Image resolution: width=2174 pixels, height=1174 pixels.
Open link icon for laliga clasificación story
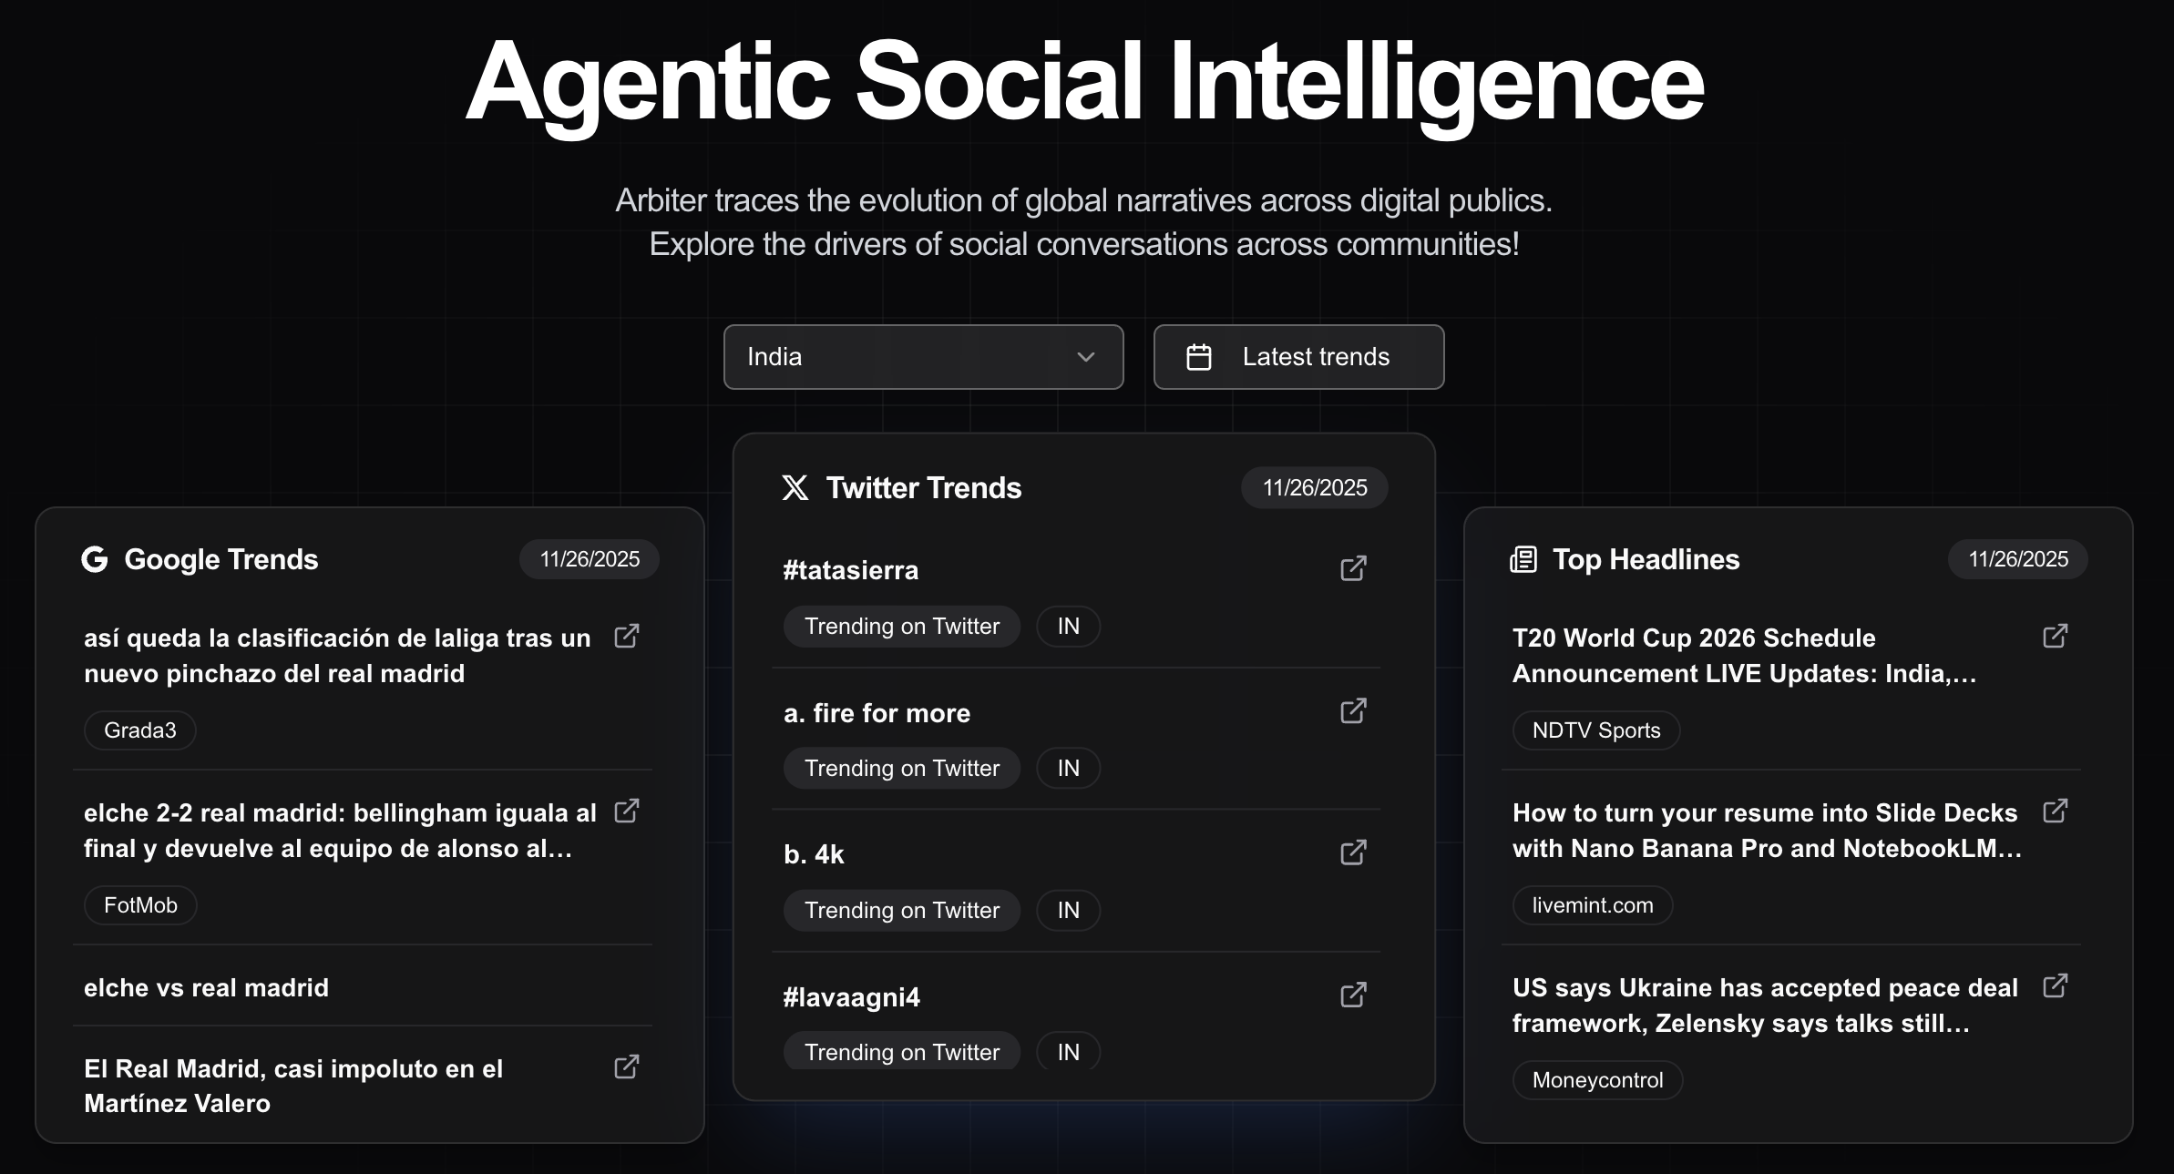627,636
